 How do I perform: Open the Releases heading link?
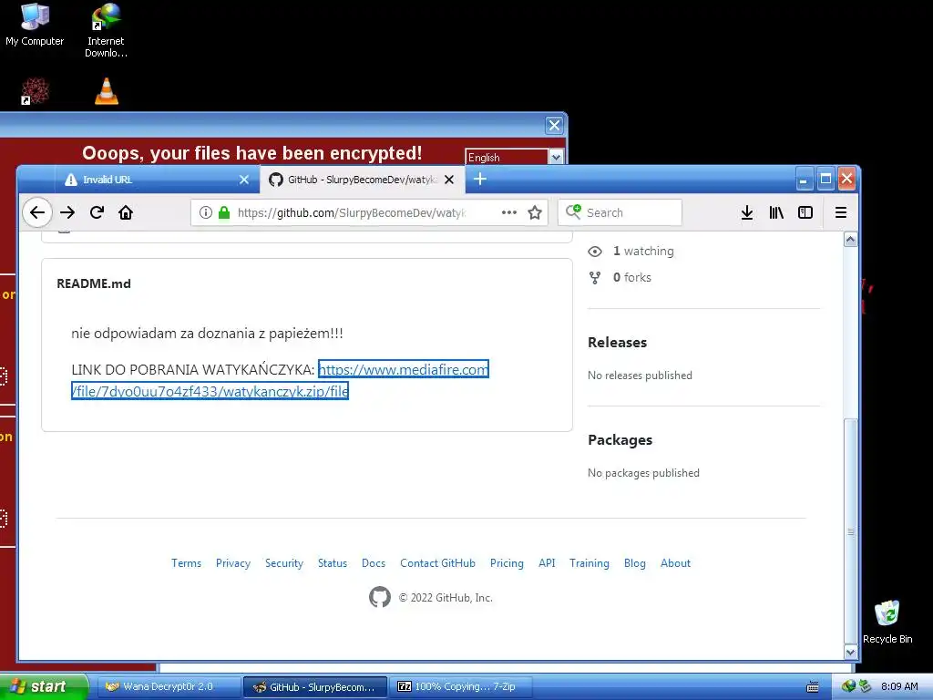(x=617, y=343)
